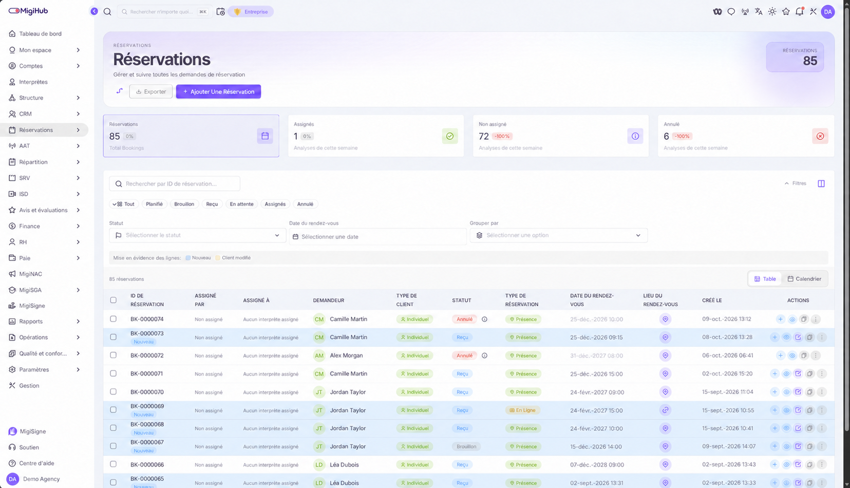Filter by the Brouillon status chip
The height and width of the screenshot is (488, 850).
click(184, 204)
